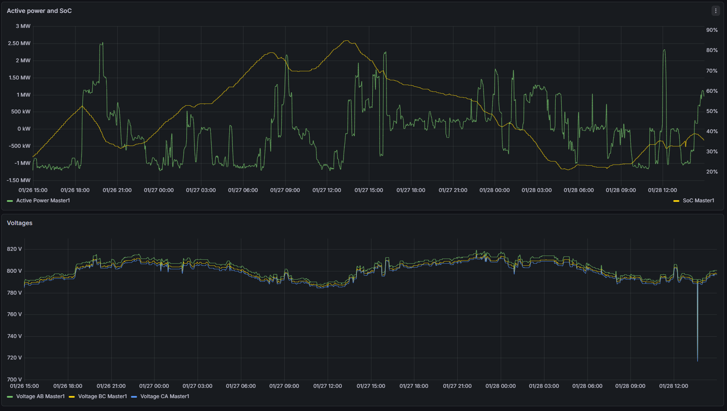Click the '90%' SoC axis label
This screenshot has height=411, width=727.
point(712,30)
